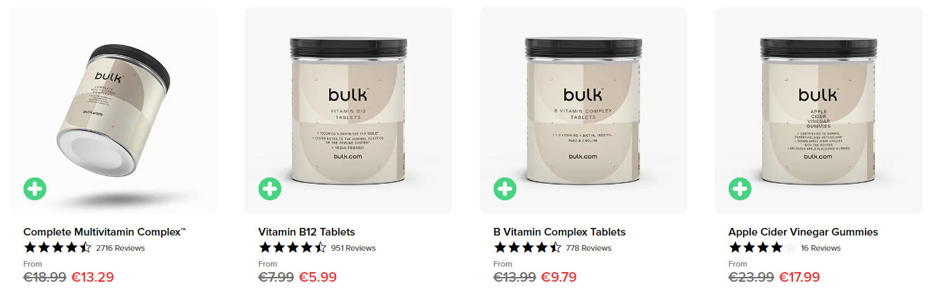View the 16 Reviews link
Screen dimensions: 943x288
pos(821,248)
